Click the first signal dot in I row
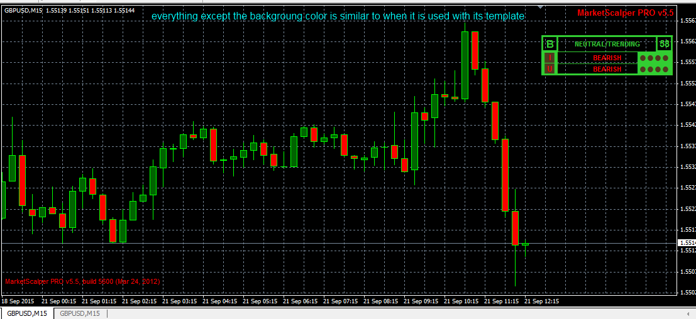The width and height of the screenshot is (696, 319). pos(643,58)
